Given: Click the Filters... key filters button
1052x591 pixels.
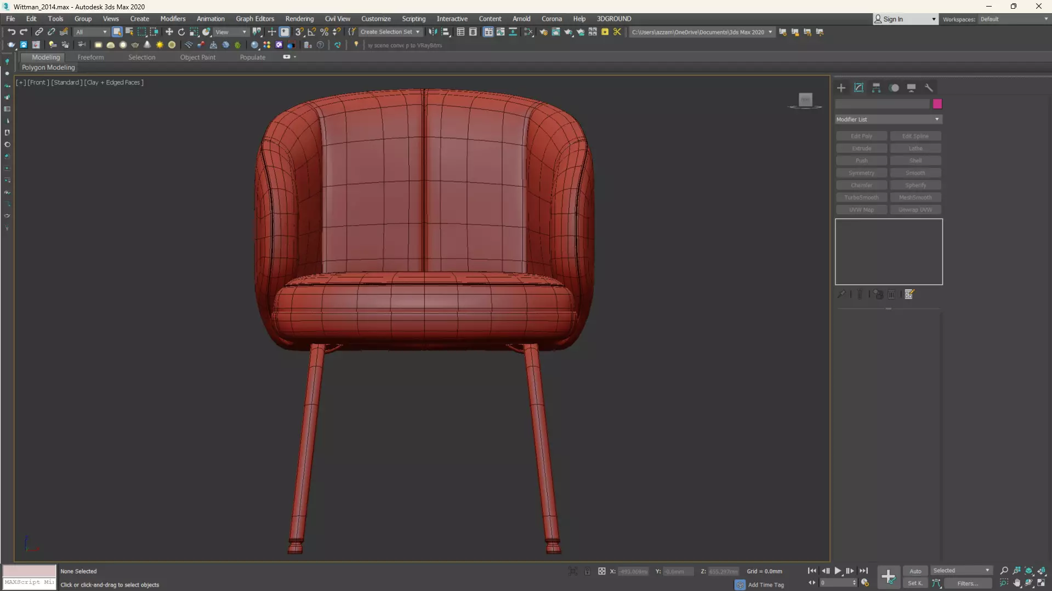Looking at the screenshot, I should (x=967, y=583).
